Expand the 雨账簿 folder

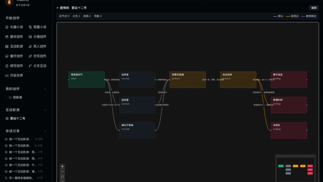tap(6, 97)
